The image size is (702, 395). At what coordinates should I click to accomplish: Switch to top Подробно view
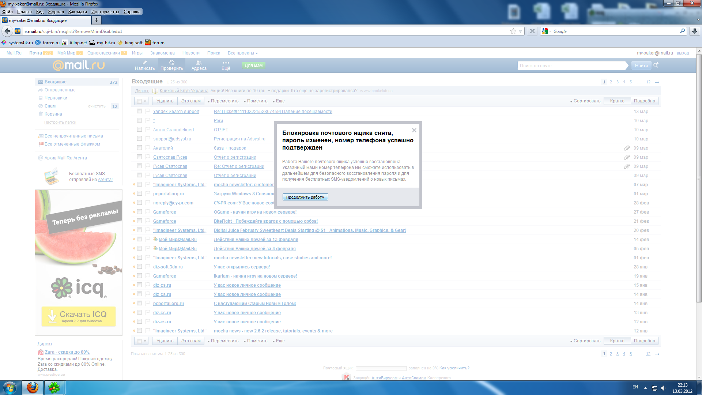click(644, 101)
